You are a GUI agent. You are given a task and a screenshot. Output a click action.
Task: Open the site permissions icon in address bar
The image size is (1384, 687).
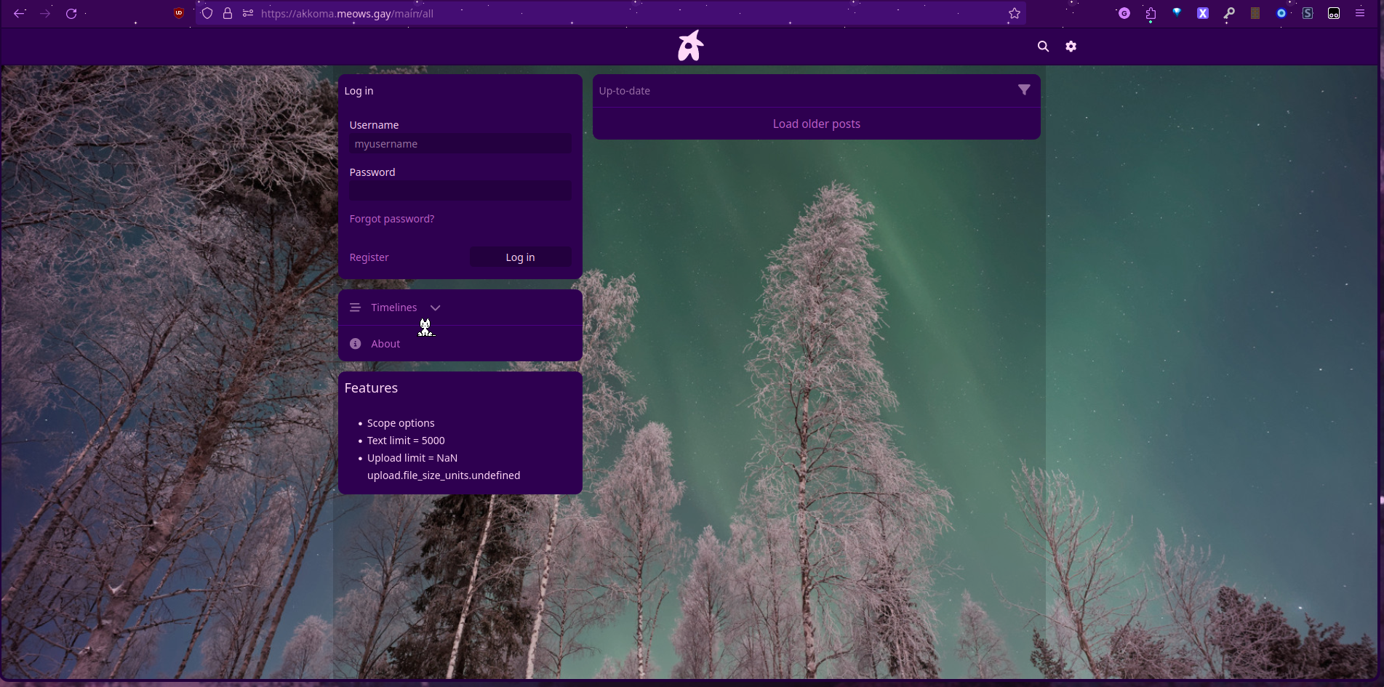point(248,13)
